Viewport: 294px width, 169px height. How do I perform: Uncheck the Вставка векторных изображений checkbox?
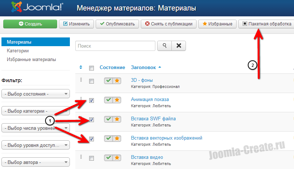click(x=91, y=138)
